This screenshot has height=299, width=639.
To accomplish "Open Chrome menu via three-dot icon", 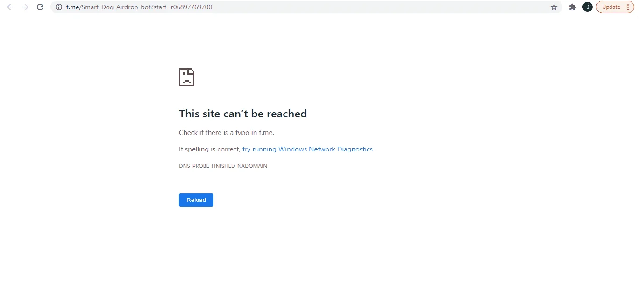I will (628, 7).
